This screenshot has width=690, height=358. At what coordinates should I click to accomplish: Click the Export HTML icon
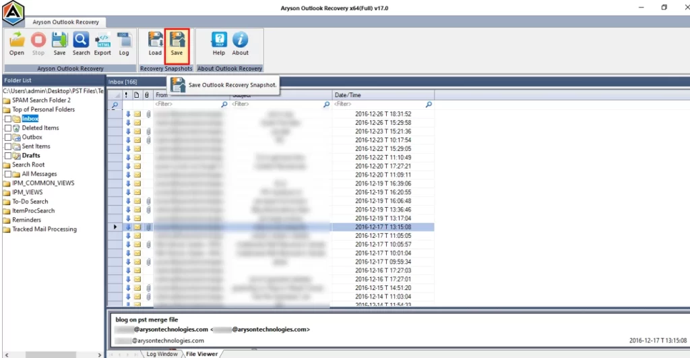(x=102, y=44)
